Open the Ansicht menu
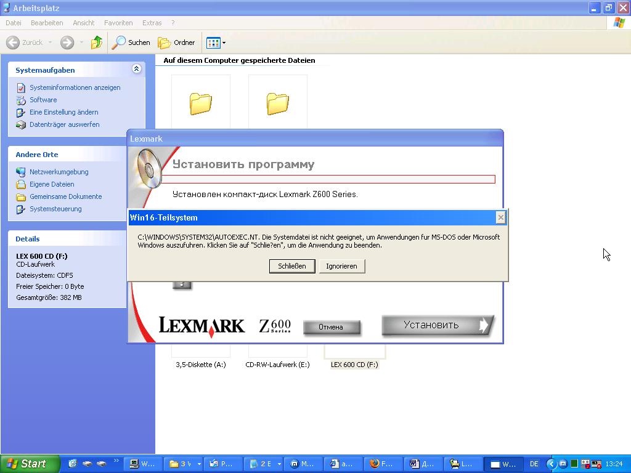This screenshot has width=631, height=473. click(83, 23)
